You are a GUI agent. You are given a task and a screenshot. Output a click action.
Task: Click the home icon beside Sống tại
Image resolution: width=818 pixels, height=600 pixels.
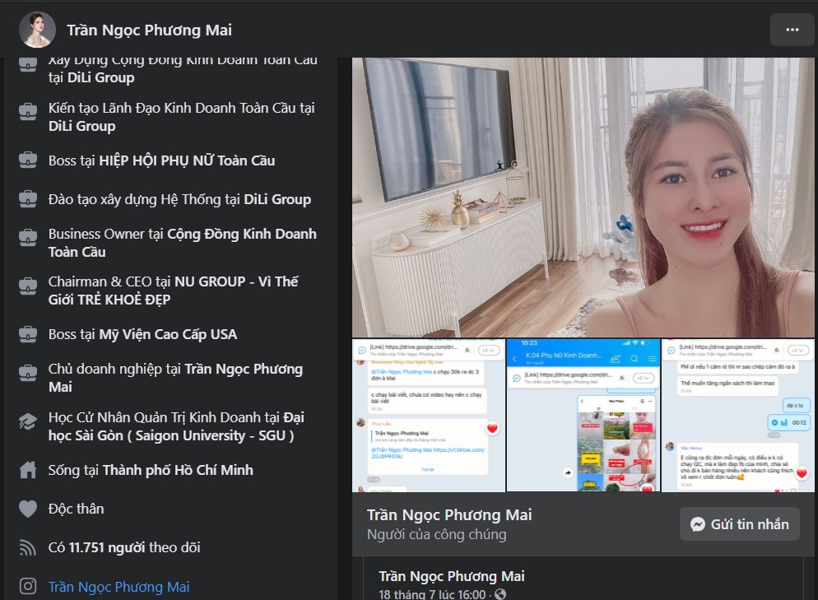tap(28, 470)
